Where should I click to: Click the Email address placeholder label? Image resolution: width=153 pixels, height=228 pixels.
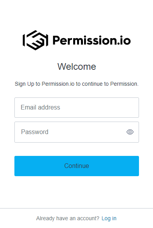[x=40, y=108]
